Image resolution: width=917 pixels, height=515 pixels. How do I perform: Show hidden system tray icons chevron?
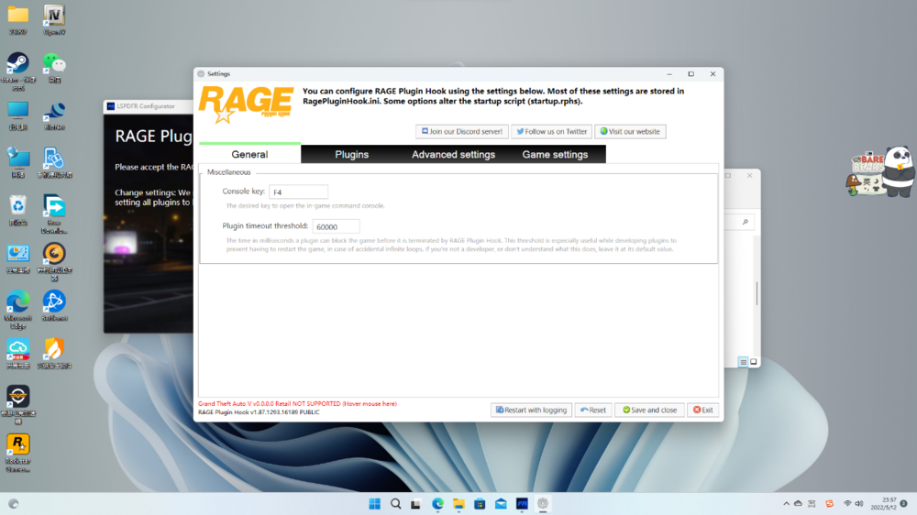(786, 504)
